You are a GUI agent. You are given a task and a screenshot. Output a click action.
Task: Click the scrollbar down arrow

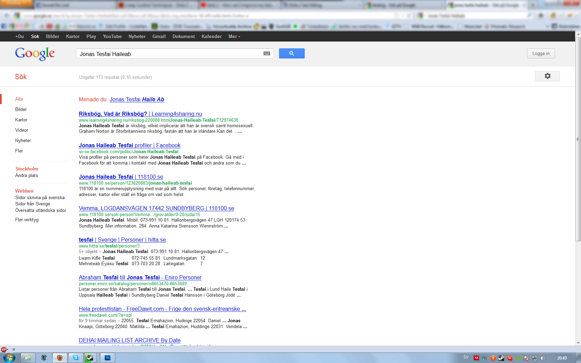coord(578,343)
